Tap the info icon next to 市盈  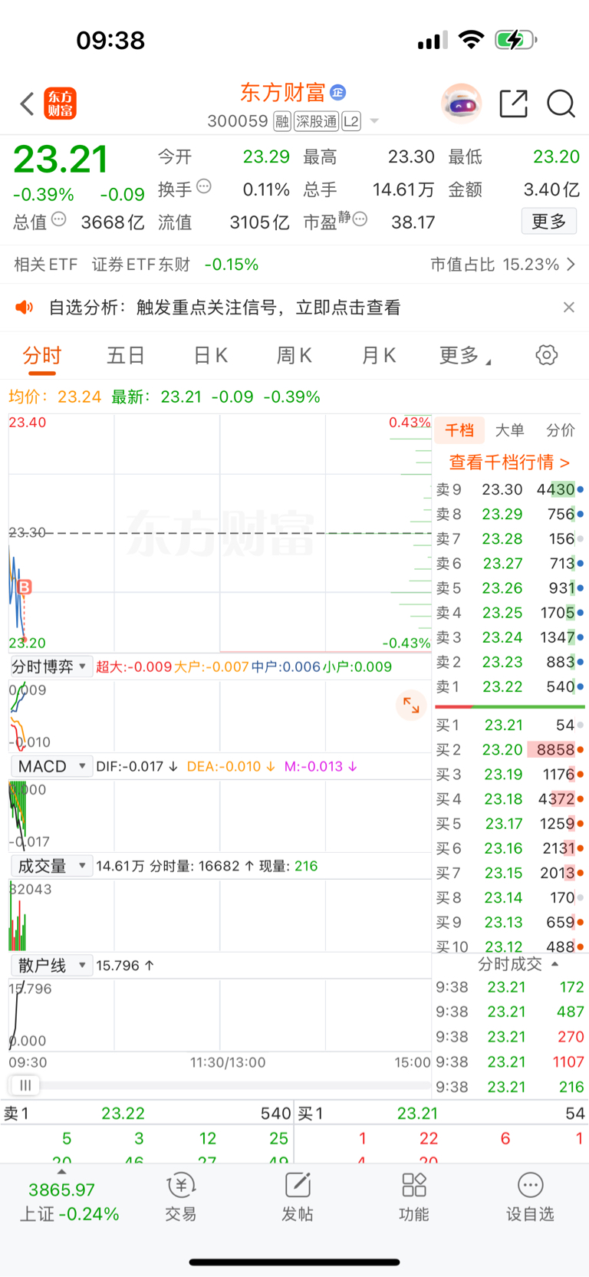360,219
